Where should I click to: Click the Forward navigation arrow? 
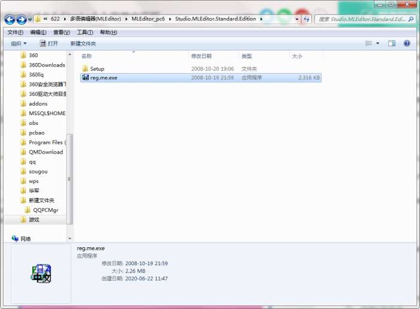click(x=22, y=19)
